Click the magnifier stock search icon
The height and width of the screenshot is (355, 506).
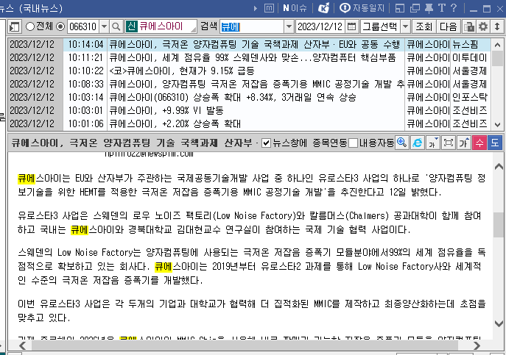click(x=116, y=26)
